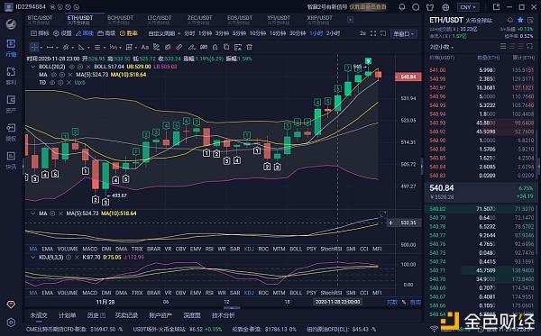Collapse the BOLL indicator legend chevron
The width and height of the screenshot is (541, 336).
[x=33, y=67]
